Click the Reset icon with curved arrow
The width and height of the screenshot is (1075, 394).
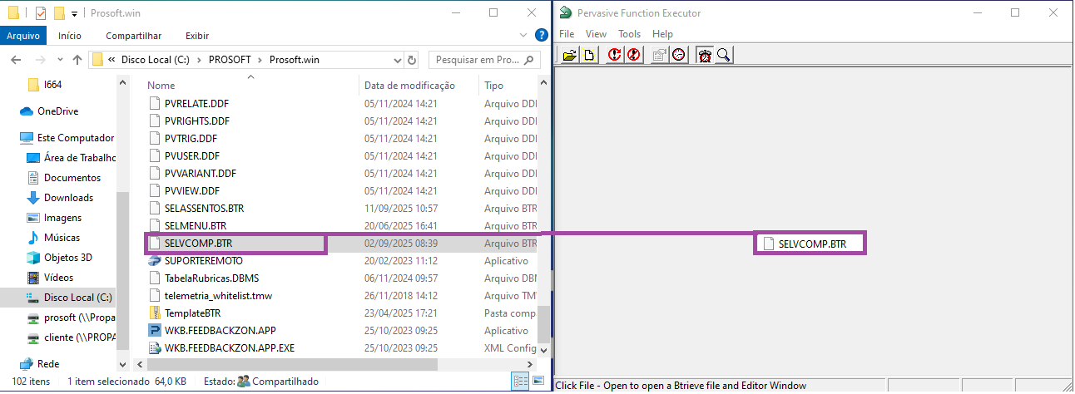614,55
